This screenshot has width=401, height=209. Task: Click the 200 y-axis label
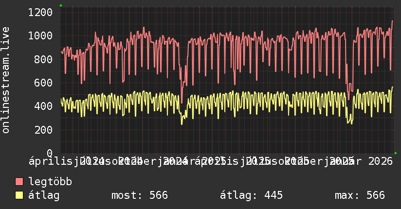[x=43, y=130]
